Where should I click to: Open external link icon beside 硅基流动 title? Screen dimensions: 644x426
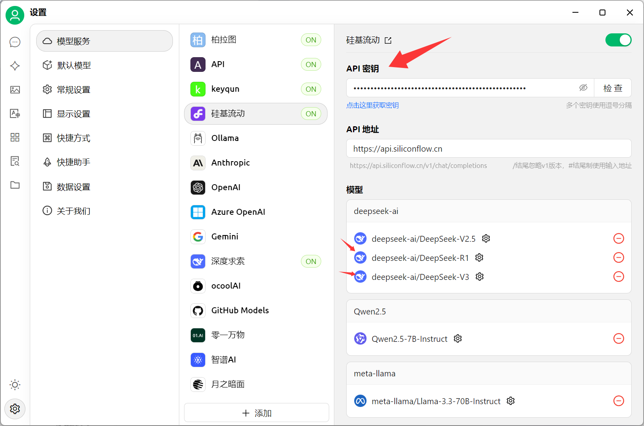tap(388, 40)
